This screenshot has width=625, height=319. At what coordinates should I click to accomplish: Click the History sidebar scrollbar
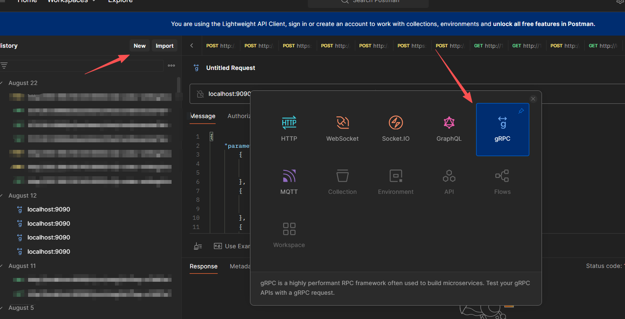[179, 85]
